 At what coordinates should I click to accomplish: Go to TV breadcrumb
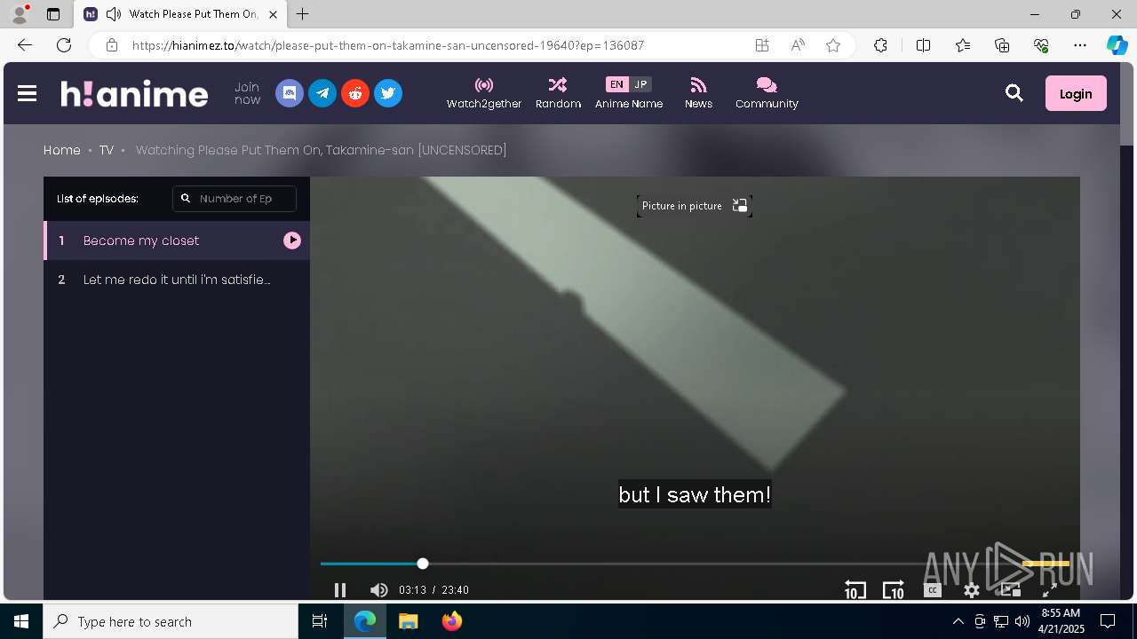[x=107, y=150]
